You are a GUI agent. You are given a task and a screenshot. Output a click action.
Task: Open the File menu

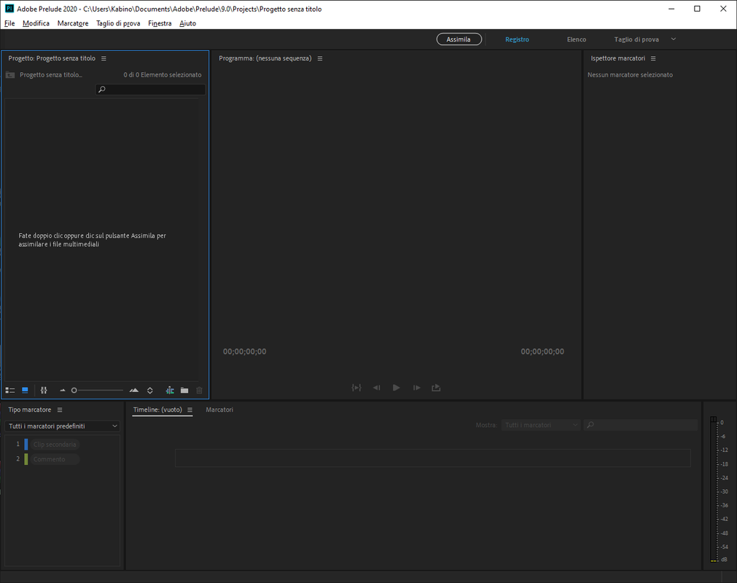[x=9, y=23]
